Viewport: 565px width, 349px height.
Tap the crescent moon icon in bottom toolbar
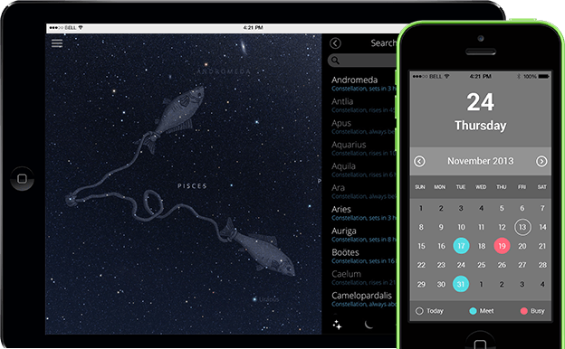tap(369, 325)
